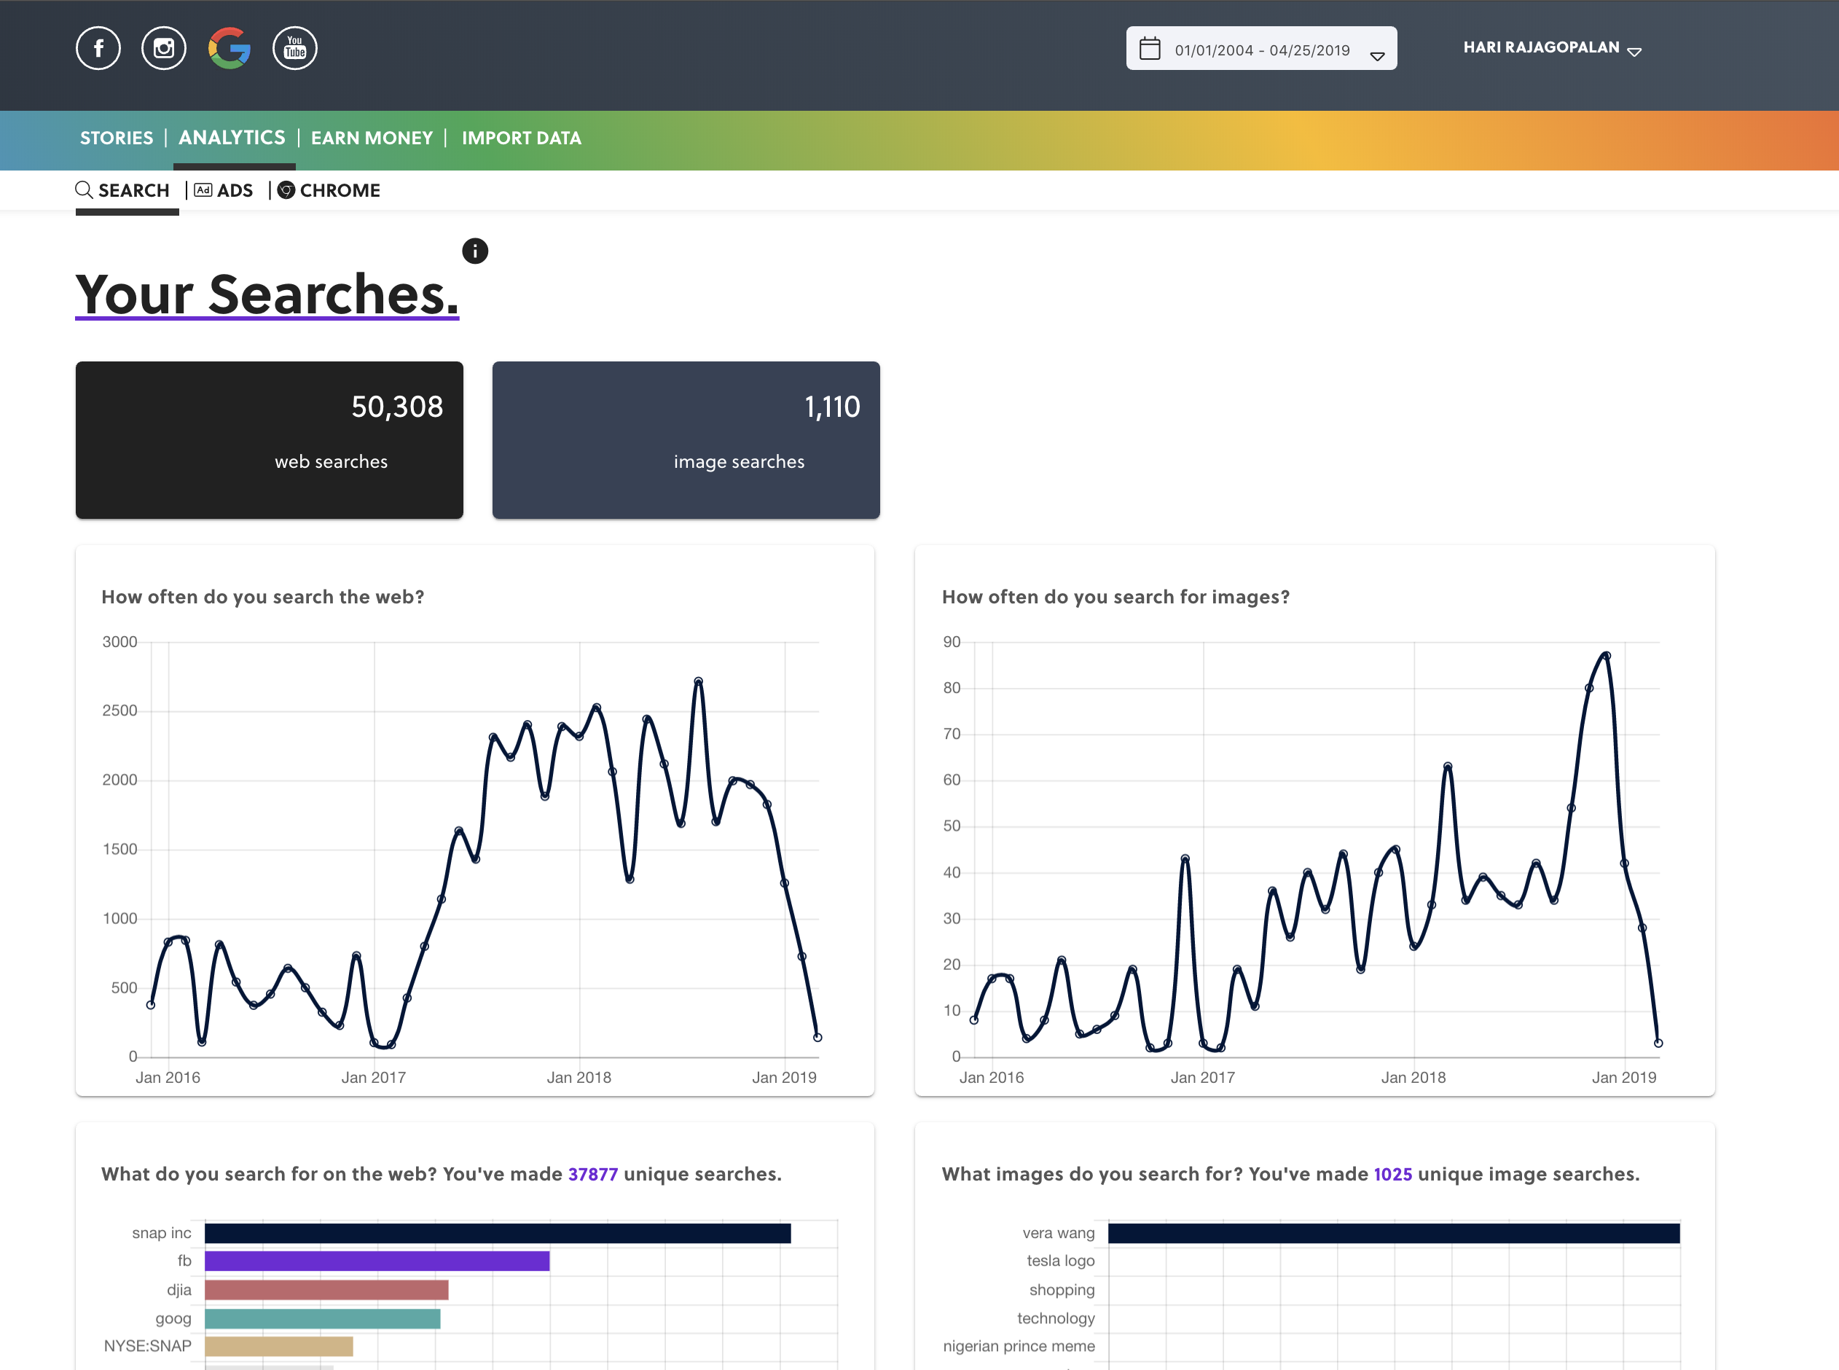Image resolution: width=1839 pixels, height=1370 pixels.
Task: Open the Import Data tab
Action: click(521, 138)
